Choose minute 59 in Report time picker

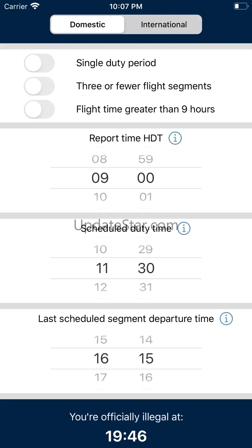tap(146, 159)
